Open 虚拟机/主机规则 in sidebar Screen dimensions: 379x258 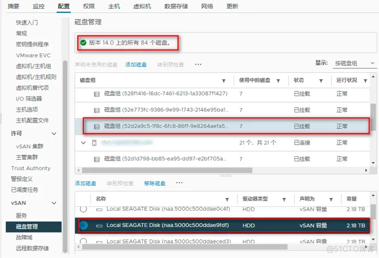click(x=36, y=77)
